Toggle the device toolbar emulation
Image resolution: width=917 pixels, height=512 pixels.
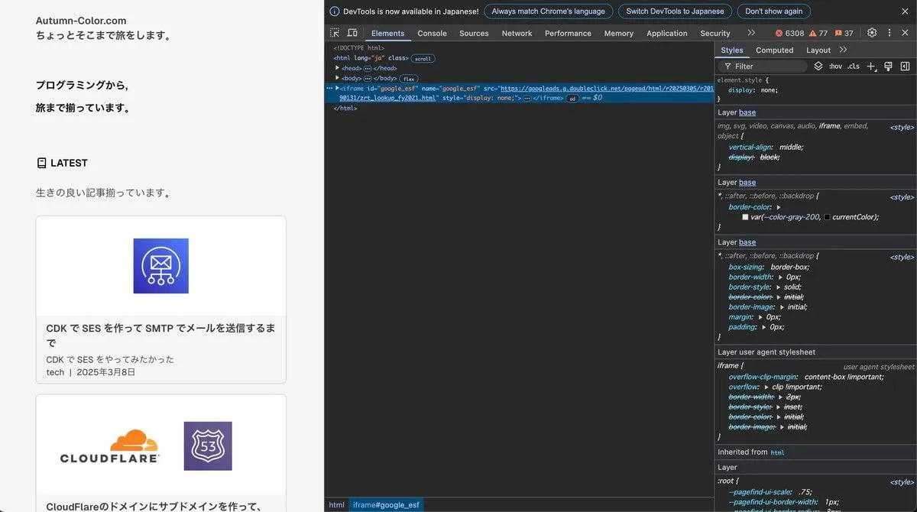point(352,33)
